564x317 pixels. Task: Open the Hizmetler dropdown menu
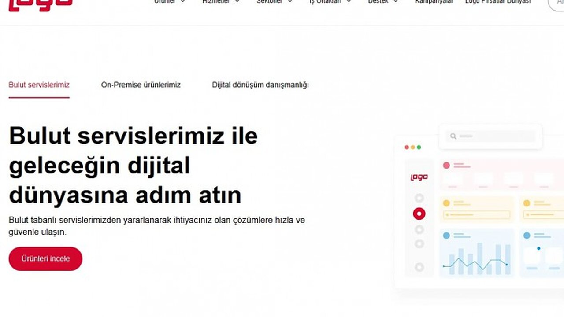click(x=221, y=2)
